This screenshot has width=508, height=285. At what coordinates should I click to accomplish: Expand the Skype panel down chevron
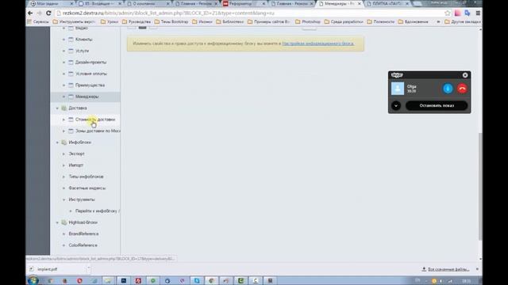tap(396, 105)
